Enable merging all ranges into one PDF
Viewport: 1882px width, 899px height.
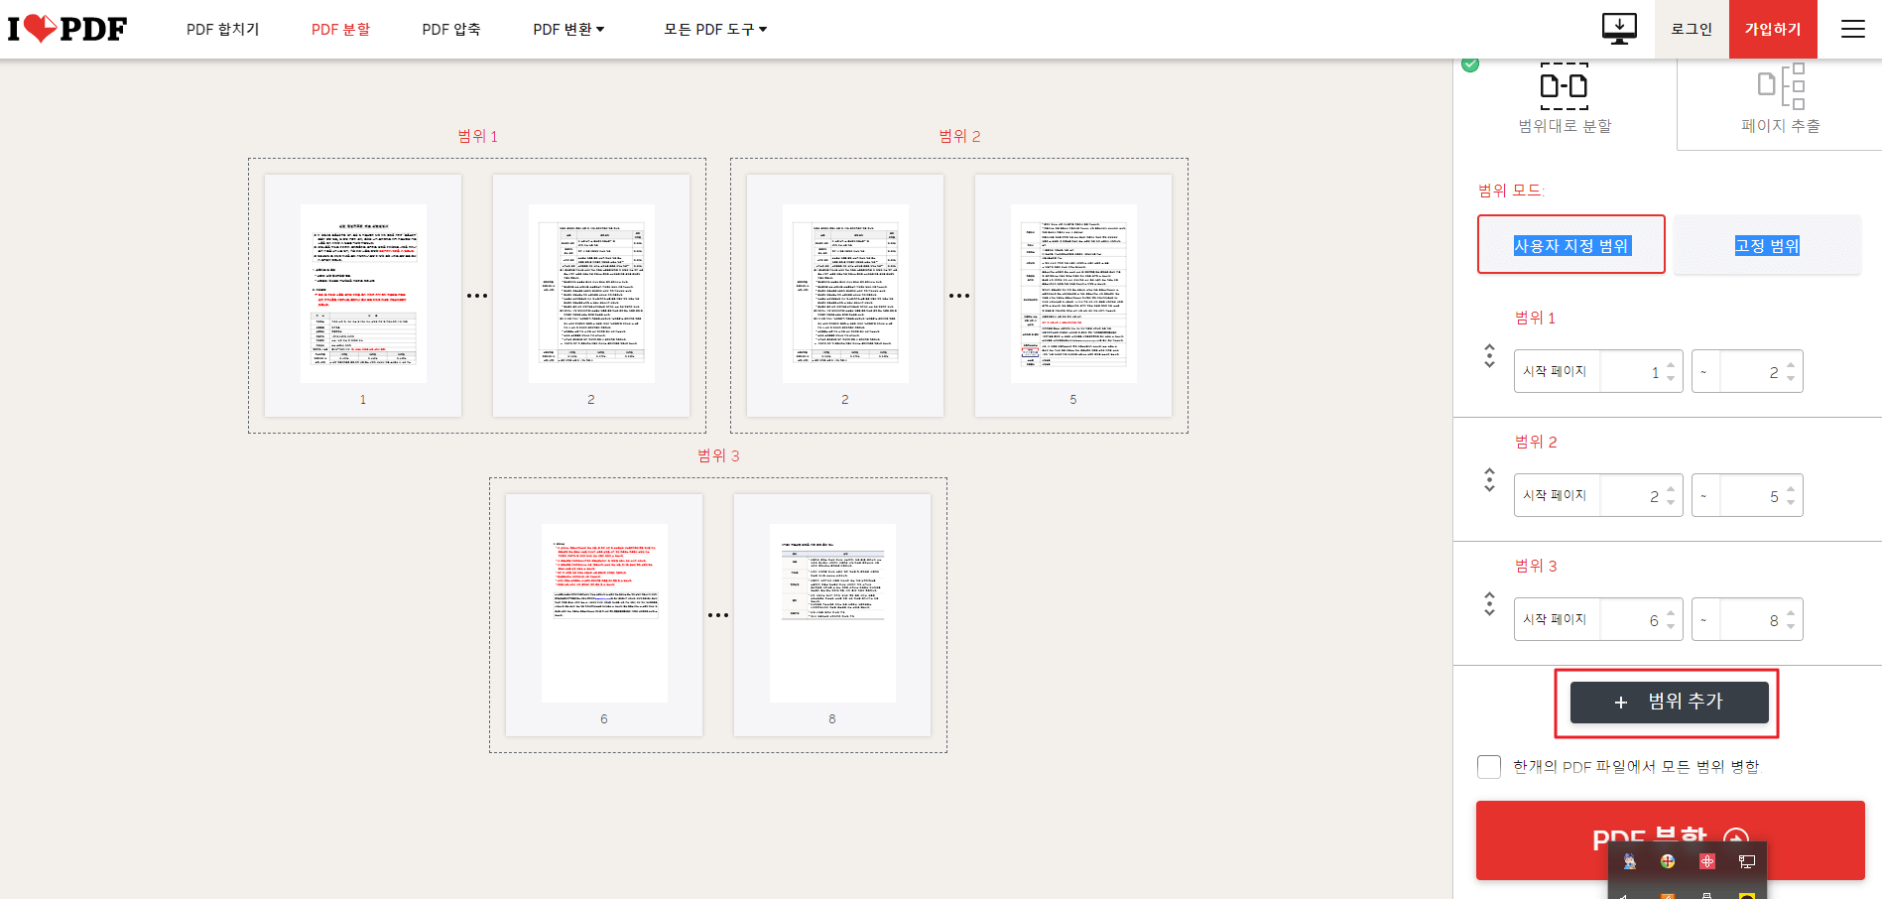(x=1488, y=766)
